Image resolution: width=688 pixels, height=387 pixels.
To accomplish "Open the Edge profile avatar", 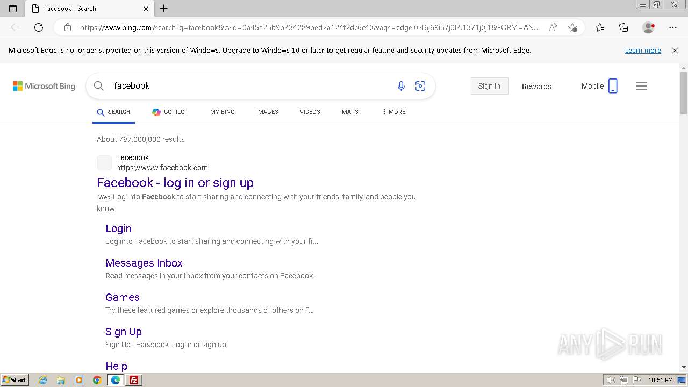I will coord(648,27).
